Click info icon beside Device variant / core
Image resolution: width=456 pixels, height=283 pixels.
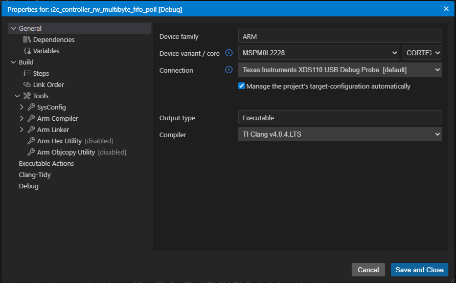[229, 53]
